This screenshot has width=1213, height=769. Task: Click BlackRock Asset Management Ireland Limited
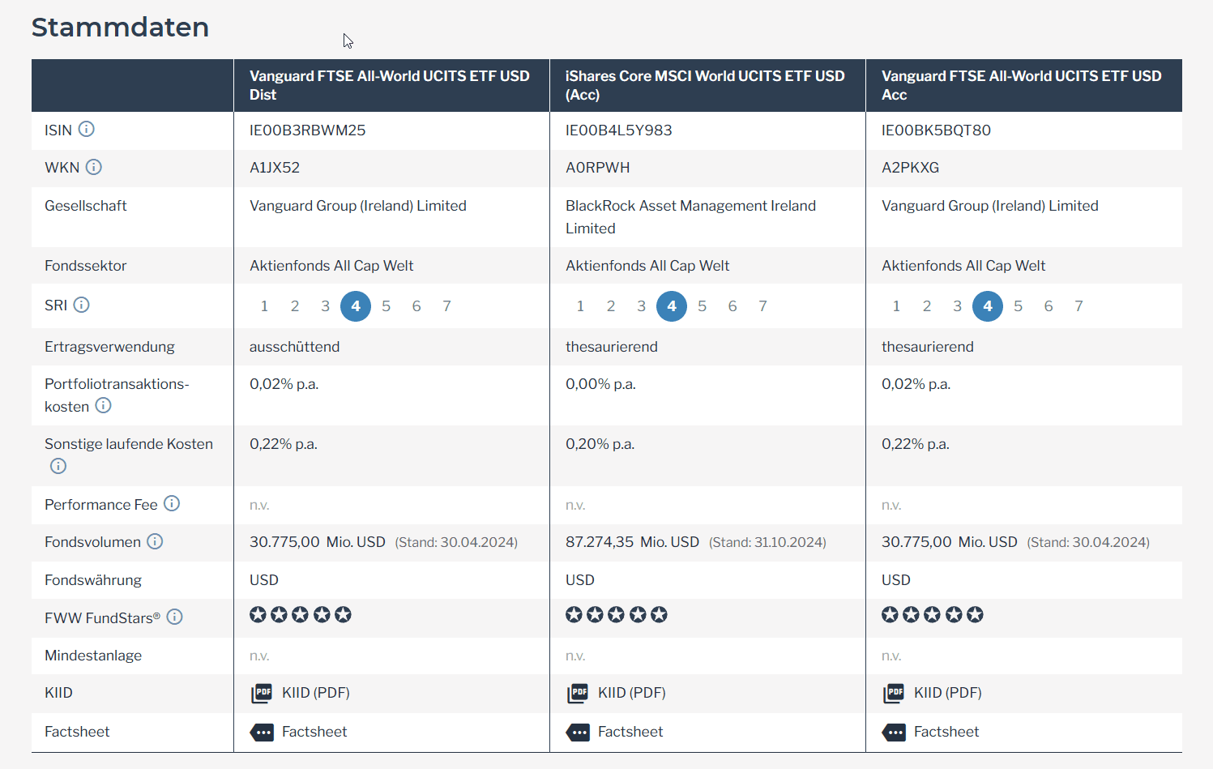[691, 217]
